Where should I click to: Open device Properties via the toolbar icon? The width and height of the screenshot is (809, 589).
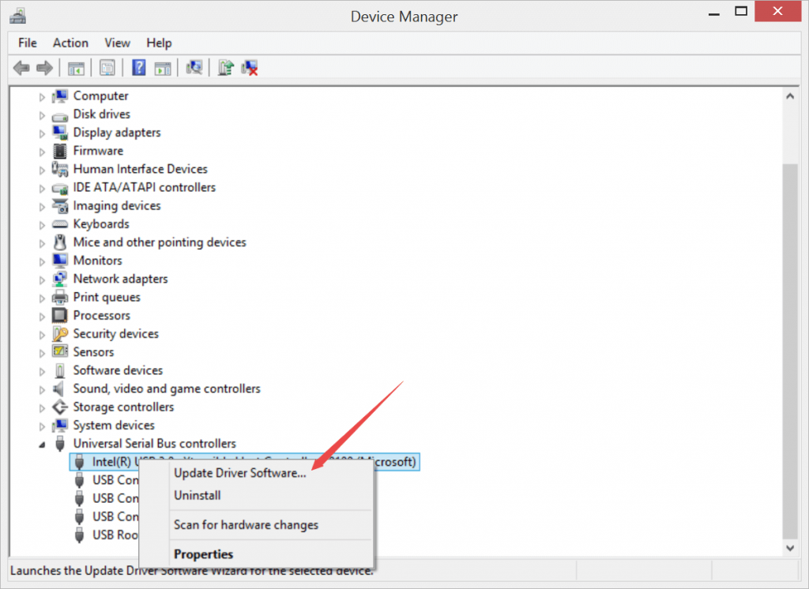(107, 67)
